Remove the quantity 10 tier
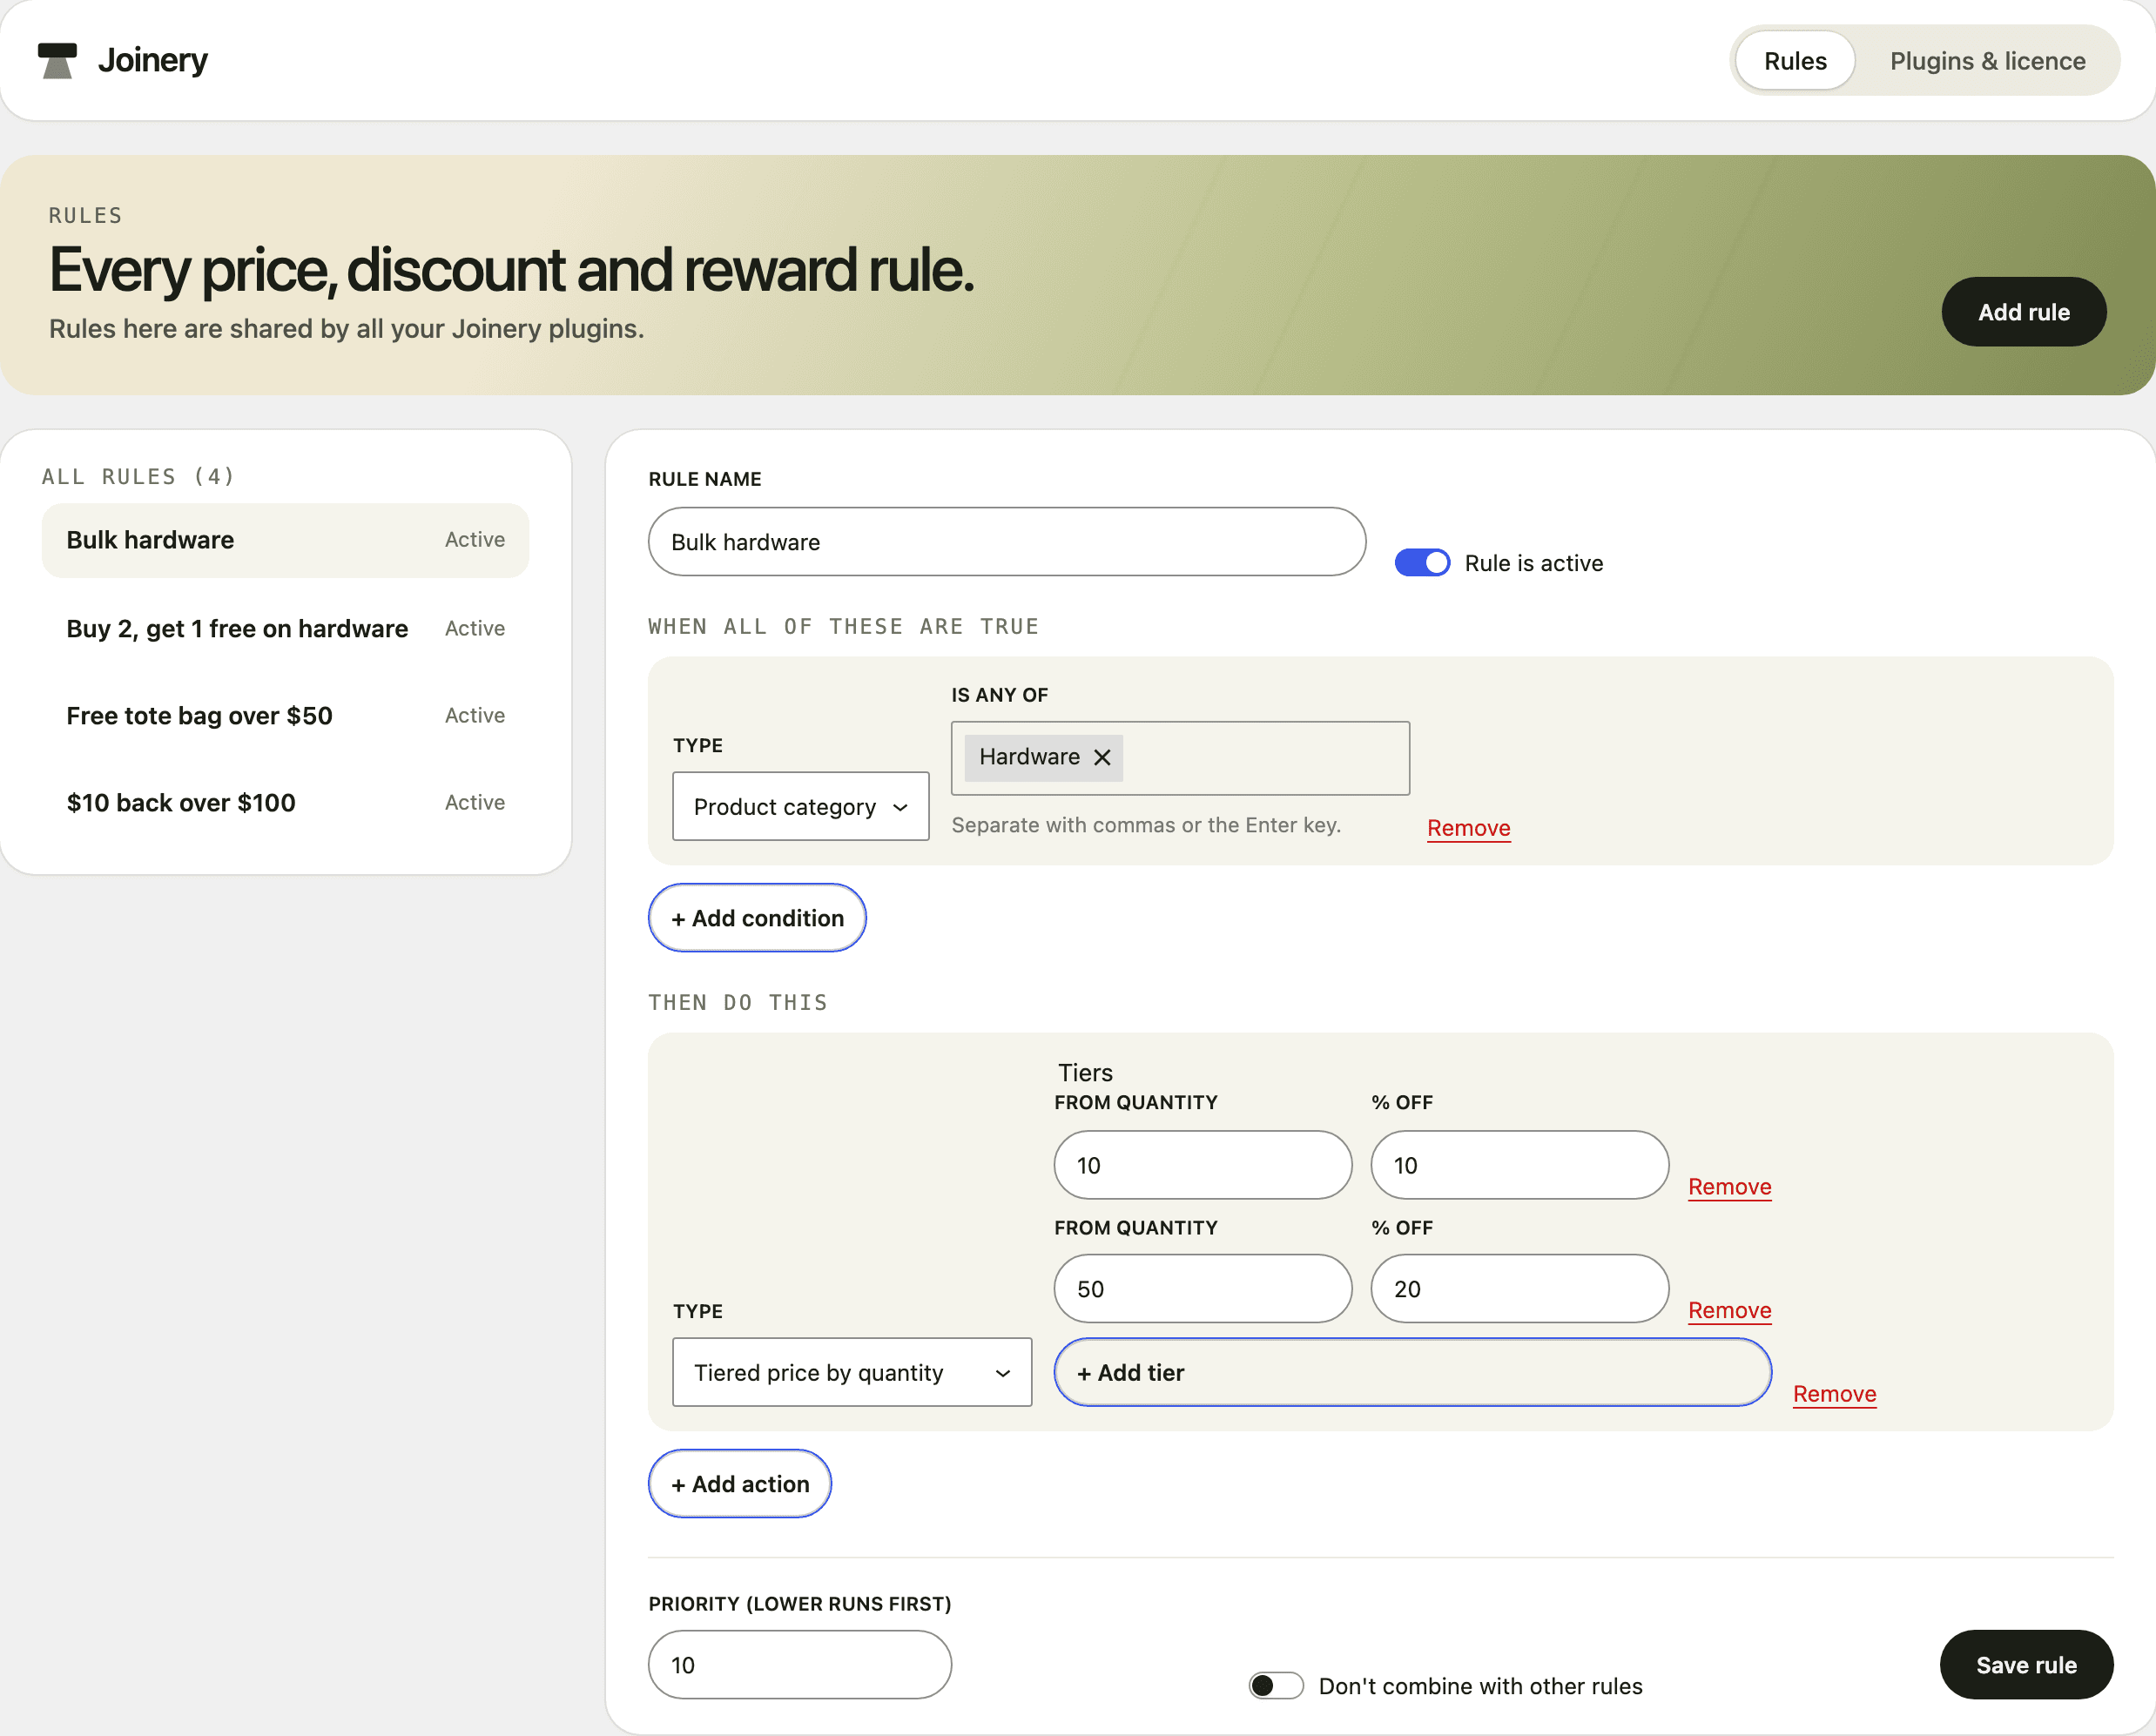2156x1736 pixels. (x=1730, y=1187)
